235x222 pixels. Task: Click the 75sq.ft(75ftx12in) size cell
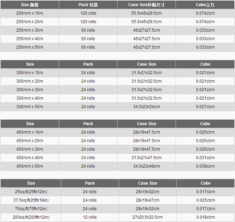click(x=31, y=209)
